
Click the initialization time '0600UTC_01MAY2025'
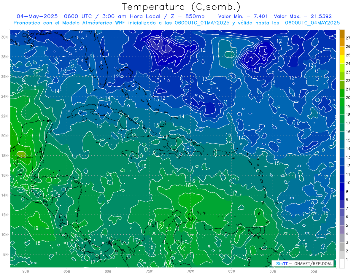(x=202, y=23)
